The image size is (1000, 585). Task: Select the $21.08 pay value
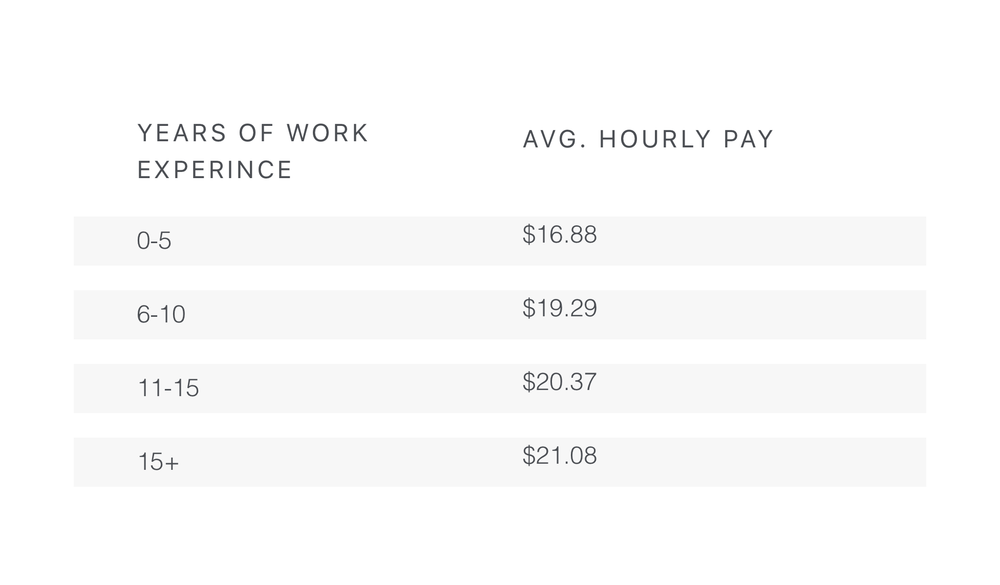560,456
